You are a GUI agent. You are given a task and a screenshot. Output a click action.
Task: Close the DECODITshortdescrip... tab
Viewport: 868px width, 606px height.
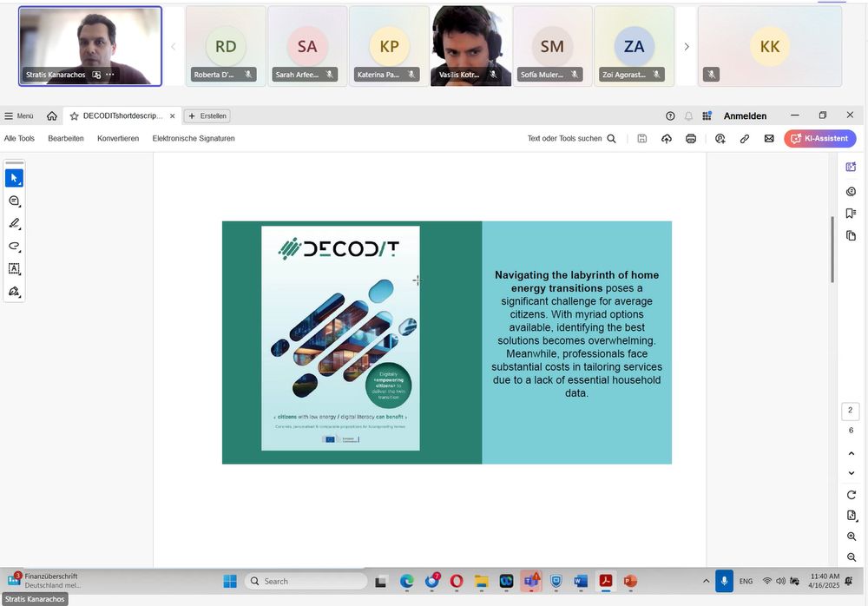point(172,116)
